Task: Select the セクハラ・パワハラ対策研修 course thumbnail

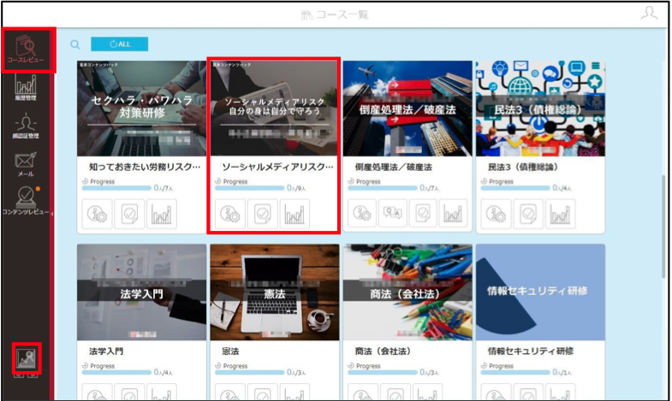Action: point(141,109)
